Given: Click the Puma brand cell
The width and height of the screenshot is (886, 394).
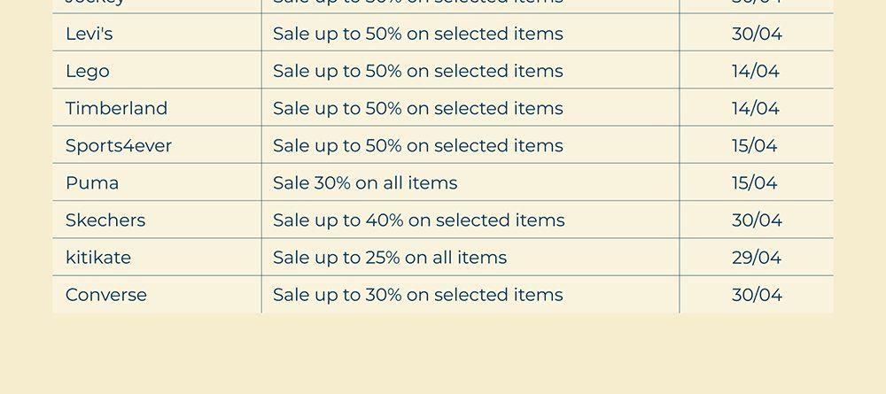Looking at the screenshot, I should [x=92, y=183].
